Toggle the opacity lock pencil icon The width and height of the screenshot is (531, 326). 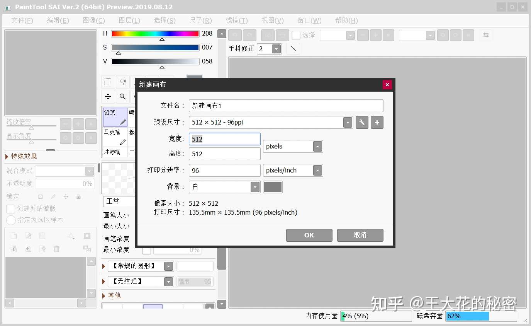[x=53, y=196]
